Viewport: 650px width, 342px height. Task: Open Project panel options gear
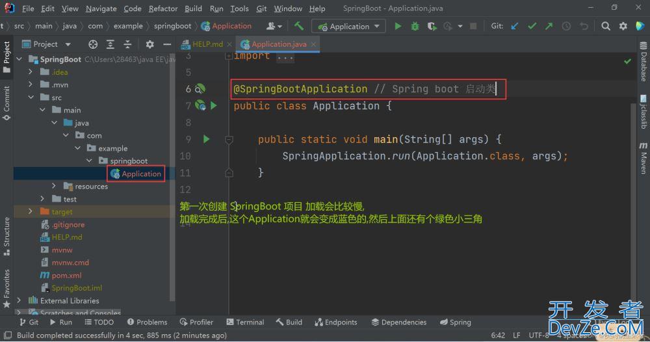(x=149, y=44)
